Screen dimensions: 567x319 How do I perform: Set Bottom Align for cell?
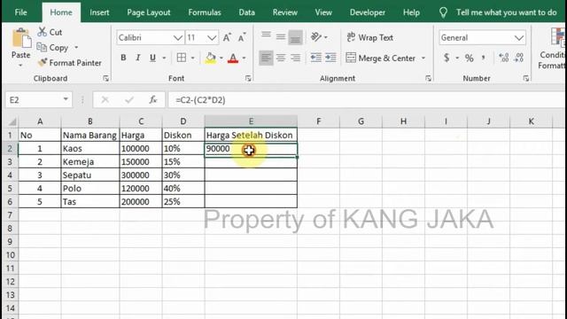(295, 37)
